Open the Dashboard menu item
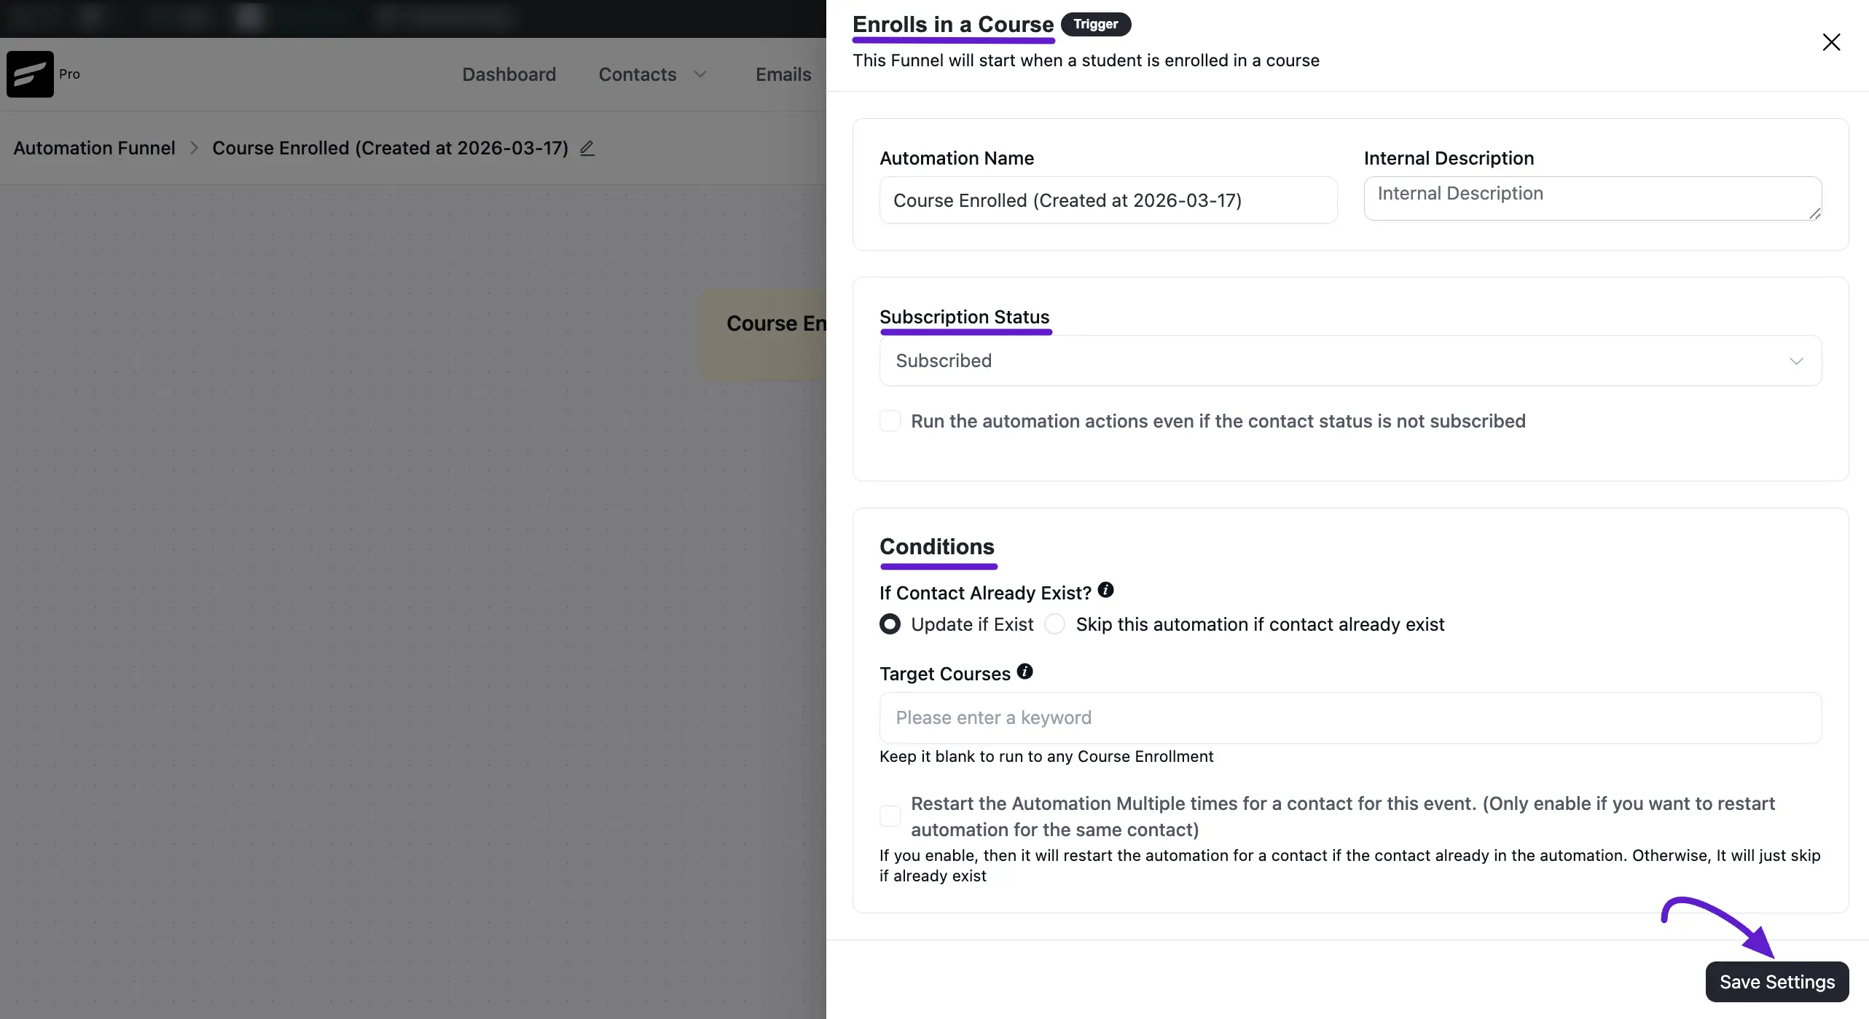Image resolution: width=1869 pixels, height=1019 pixels. tap(509, 74)
